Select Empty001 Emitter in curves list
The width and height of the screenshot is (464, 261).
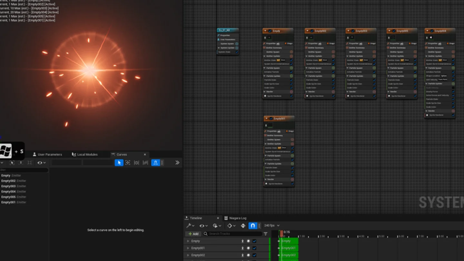pyautogui.click(x=14, y=202)
